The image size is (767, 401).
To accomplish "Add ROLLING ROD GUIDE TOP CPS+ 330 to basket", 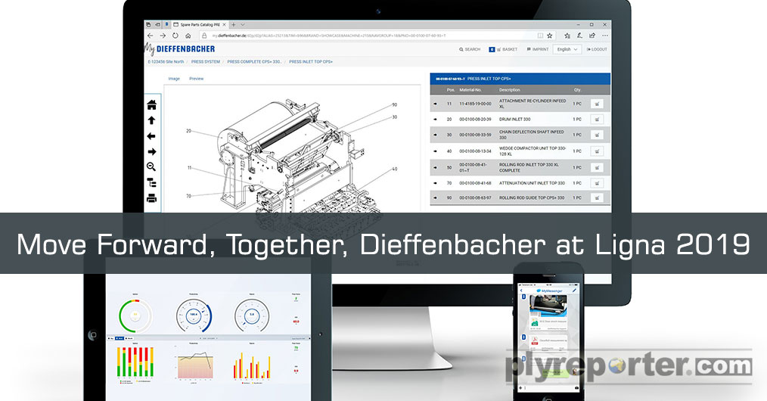I will pos(597,198).
